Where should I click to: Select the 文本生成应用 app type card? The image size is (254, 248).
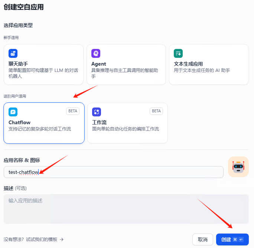click(x=209, y=65)
